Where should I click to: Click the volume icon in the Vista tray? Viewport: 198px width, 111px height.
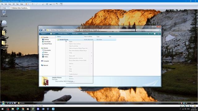click(187, 103)
